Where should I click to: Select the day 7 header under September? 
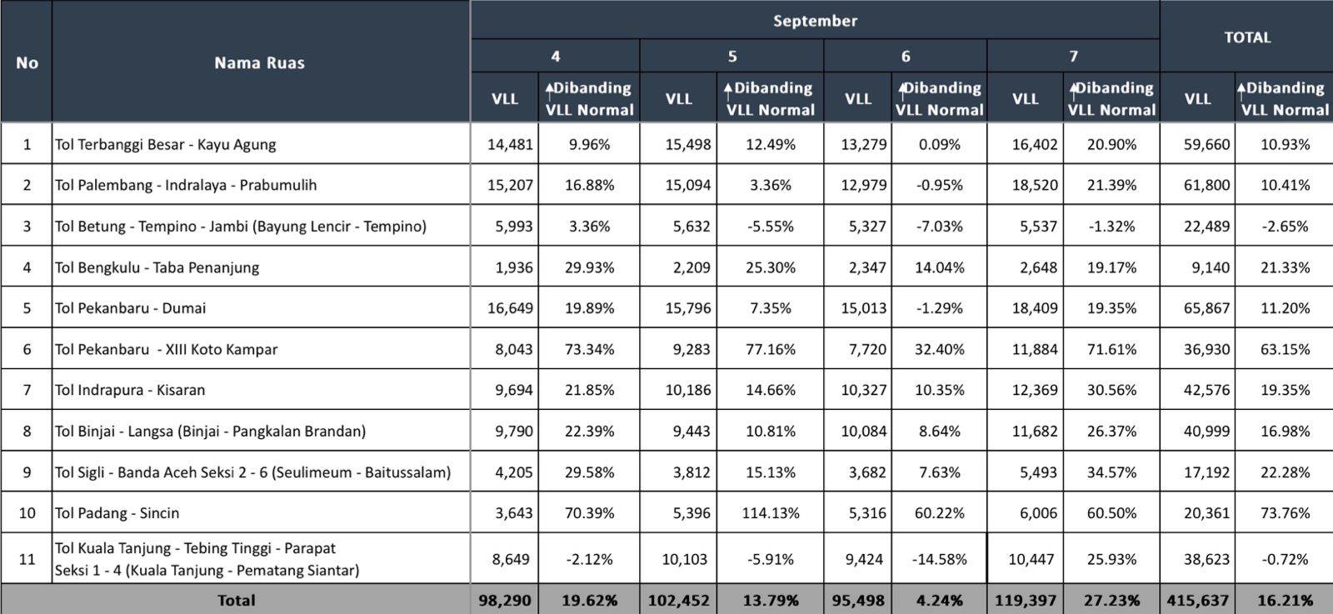(1073, 56)
